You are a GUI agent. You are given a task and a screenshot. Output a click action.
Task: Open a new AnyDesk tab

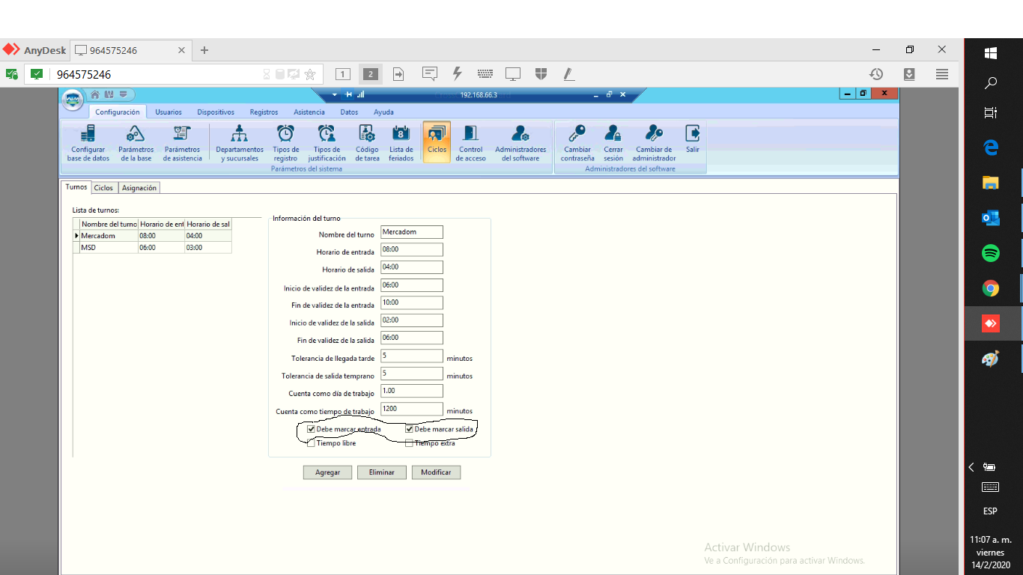[x=204, y=50]
